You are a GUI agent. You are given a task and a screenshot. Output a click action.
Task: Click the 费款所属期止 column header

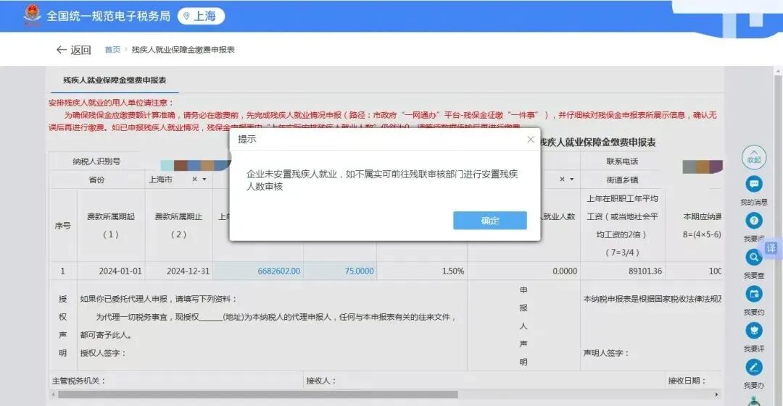[x=179, y=225]
